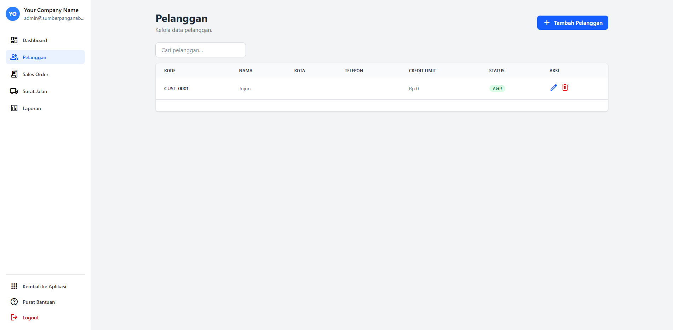Click the CREDIT LIMIT column header
Viewport: 673px width, 330px height.
(x=422, y=71)
